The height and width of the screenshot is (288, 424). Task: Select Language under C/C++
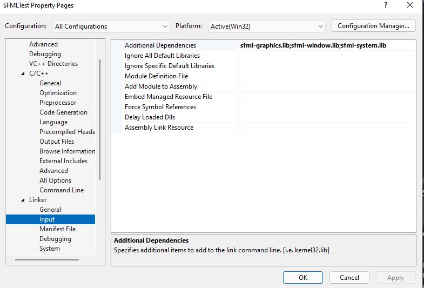[x=53, y=122]
